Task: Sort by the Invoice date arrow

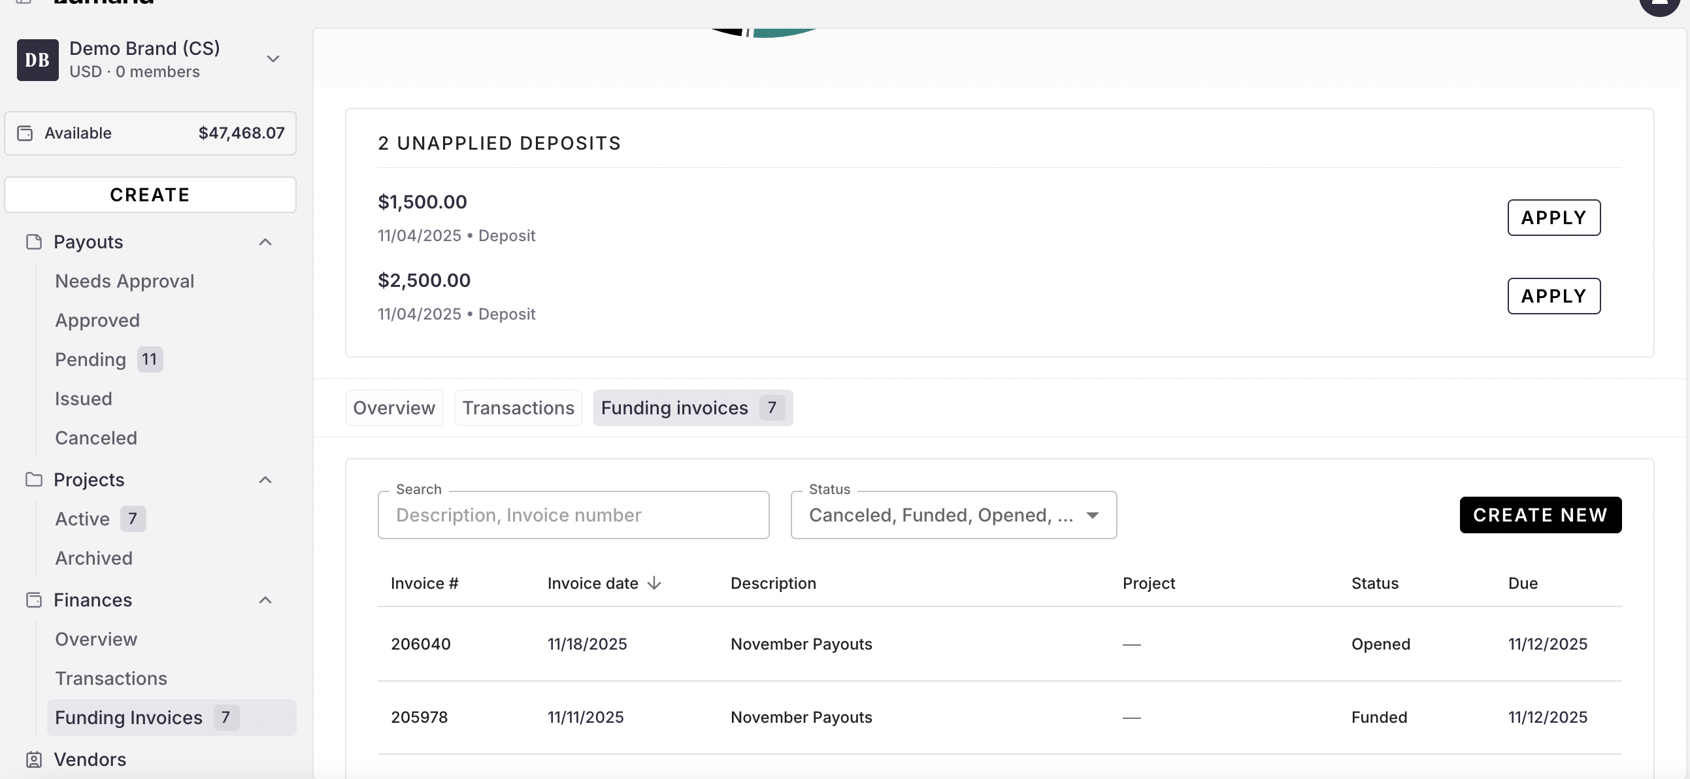Action: 654,584
